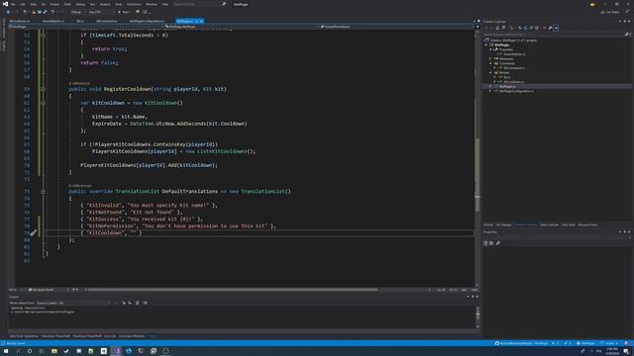The height and width of the screenshot is (356, 634).
Task: Select AssemblyInfo.cs in Solution Explorer
Action: 514,54
